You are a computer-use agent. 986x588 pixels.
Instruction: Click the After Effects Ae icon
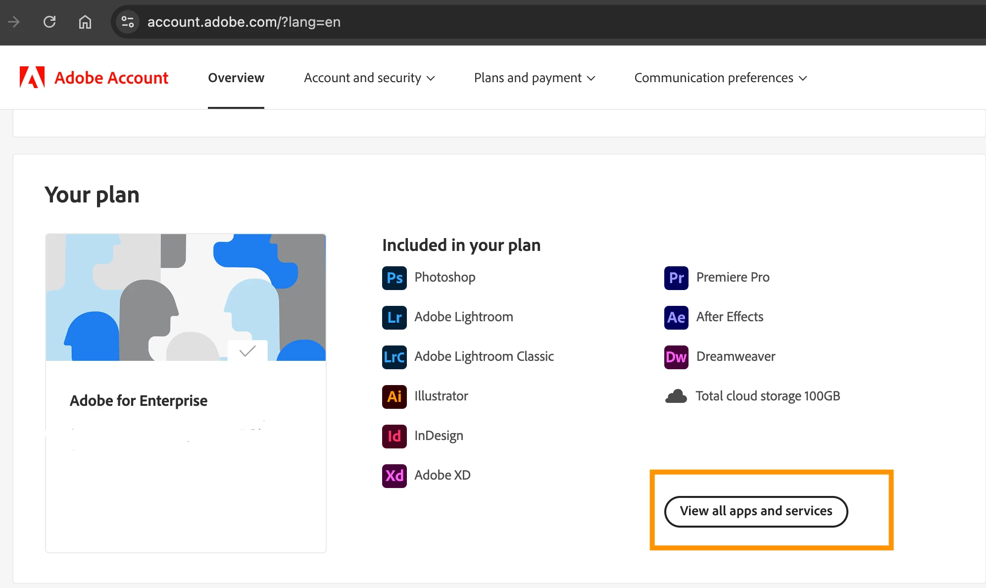point(676,317)
